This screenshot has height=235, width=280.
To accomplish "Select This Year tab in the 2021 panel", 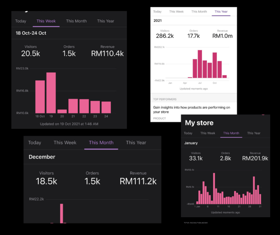I will coord(221,12).
